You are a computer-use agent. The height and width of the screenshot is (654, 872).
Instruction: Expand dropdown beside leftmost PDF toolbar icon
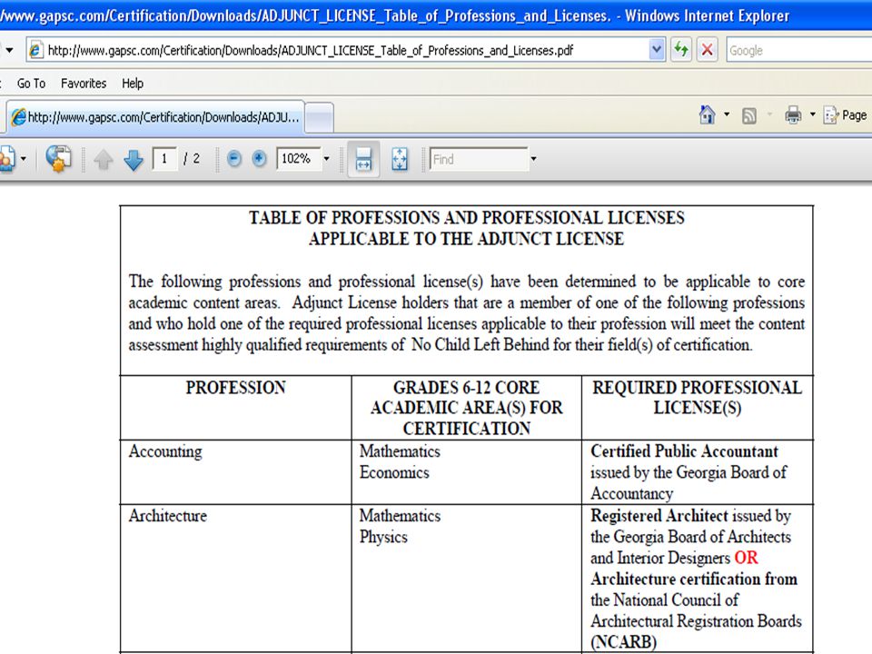click(24, 159)
